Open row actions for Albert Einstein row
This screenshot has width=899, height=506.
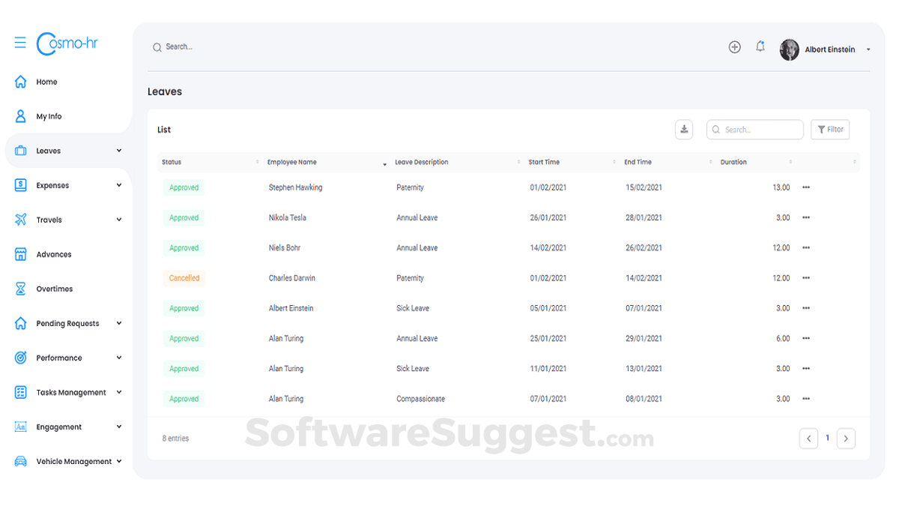(806, 308)
